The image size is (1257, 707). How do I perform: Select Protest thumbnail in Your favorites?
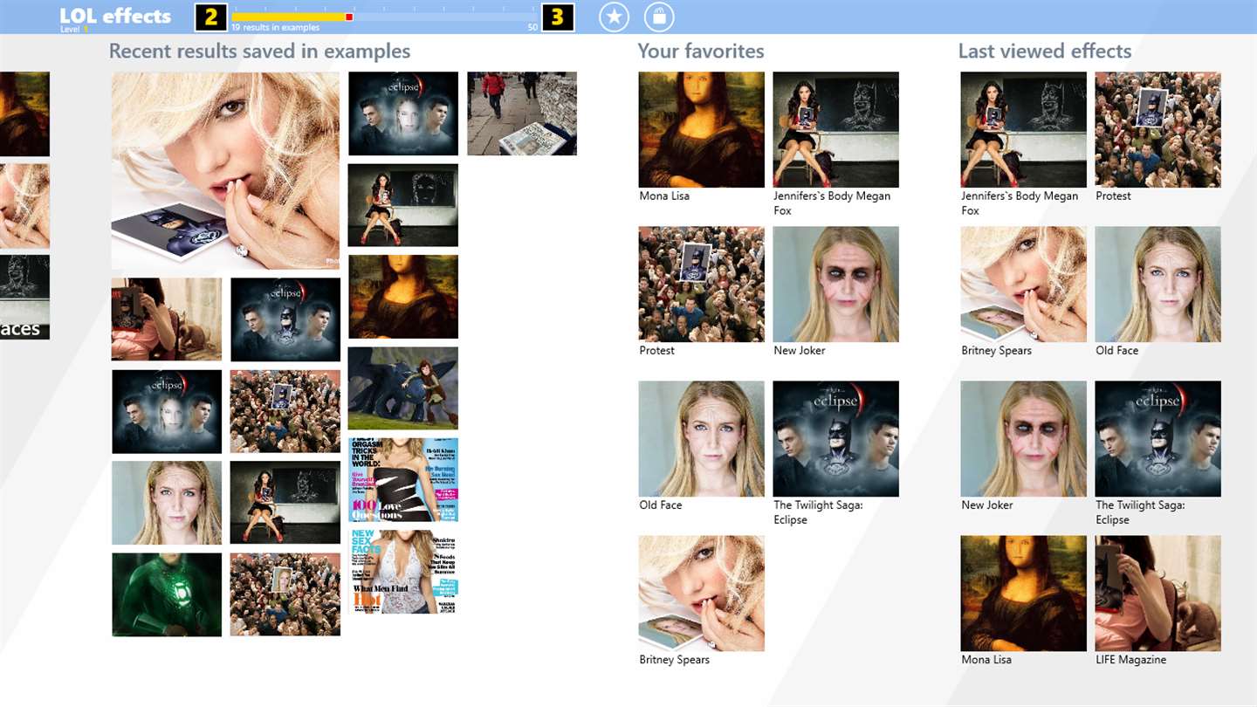(x=702, y=285)
